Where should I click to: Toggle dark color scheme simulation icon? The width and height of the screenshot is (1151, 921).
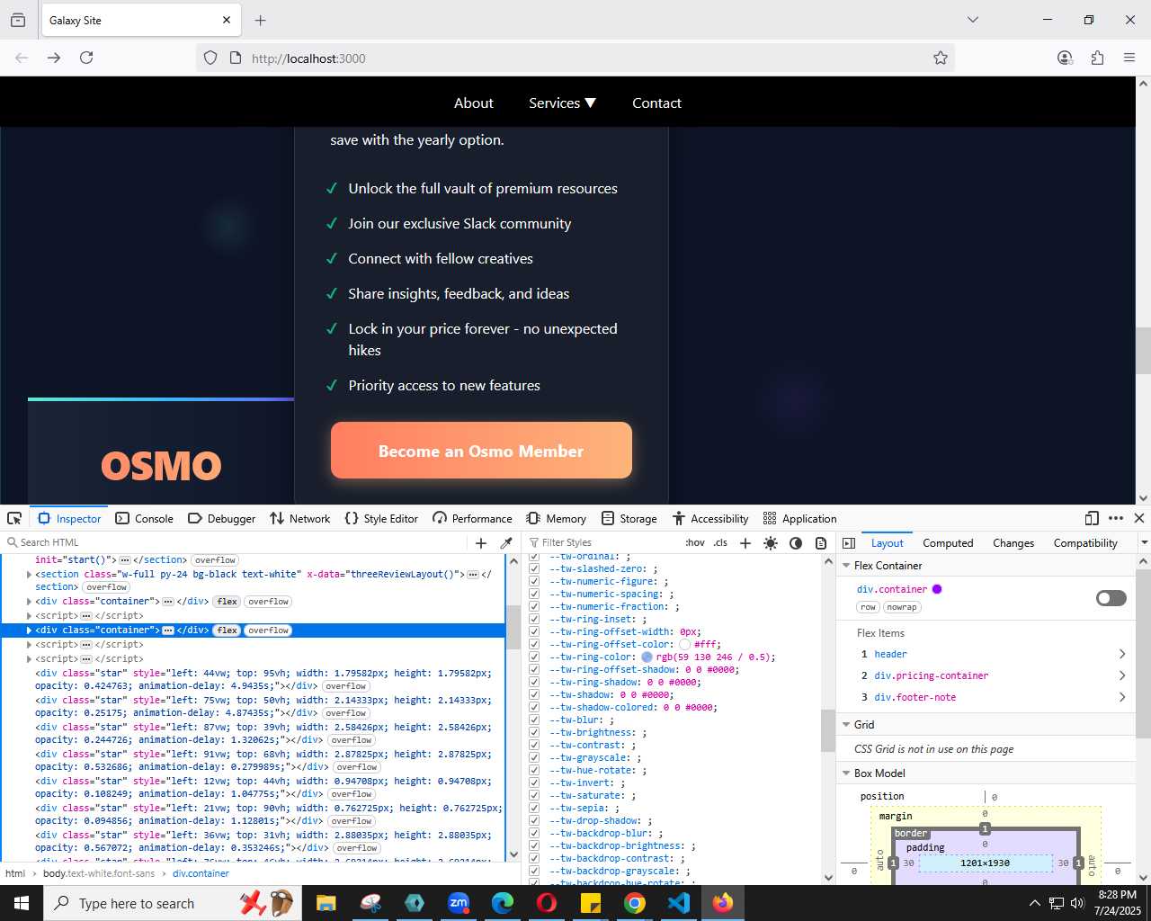(796, 542)
